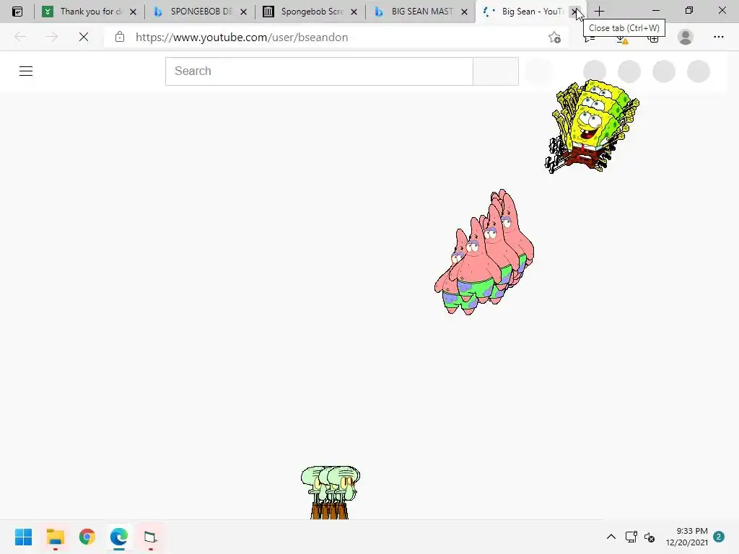
Task: Click the bouncing Patrick Star image
Action: (x=484, y=252)
